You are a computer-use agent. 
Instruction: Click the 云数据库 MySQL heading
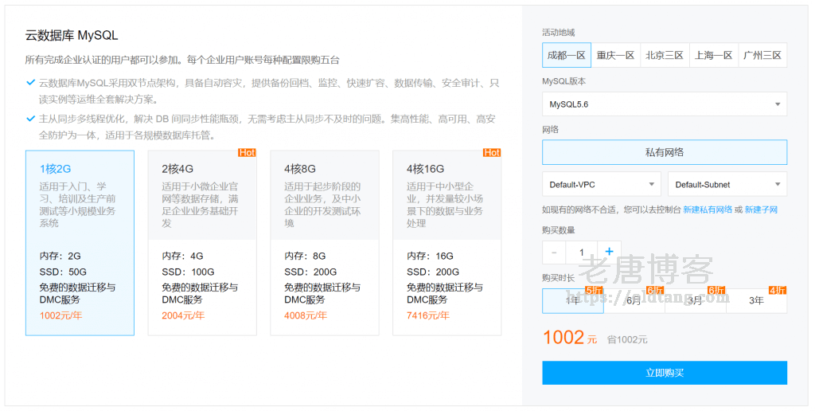click(72, 35)
